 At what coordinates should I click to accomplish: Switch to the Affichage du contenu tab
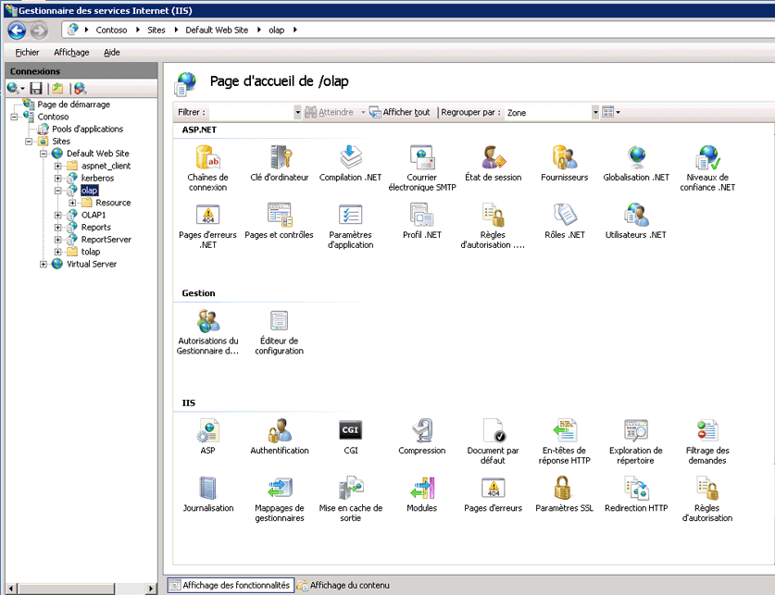click(x=352, y=585)
